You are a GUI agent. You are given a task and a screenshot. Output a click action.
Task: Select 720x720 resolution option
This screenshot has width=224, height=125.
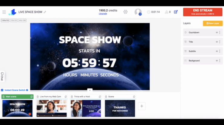14,20
